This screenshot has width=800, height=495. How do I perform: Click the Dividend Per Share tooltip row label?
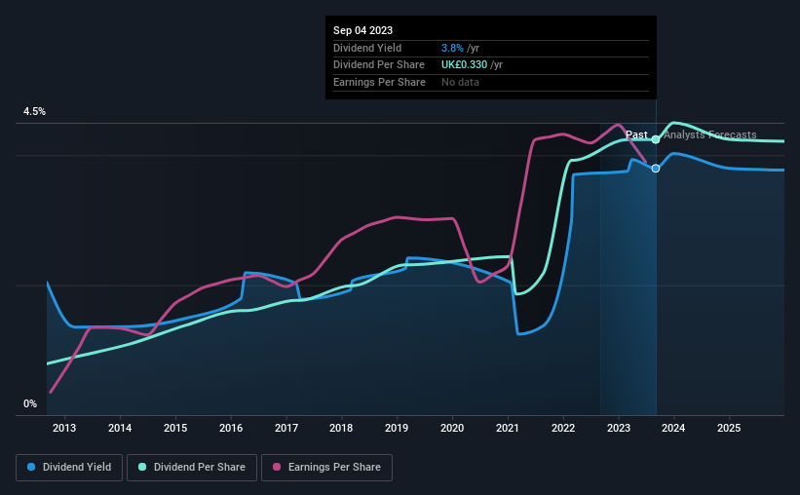[379, 65]
